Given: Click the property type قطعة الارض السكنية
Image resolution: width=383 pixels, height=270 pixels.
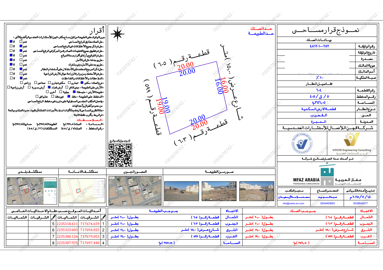Looking at the screenshot, I should [x=319, y=109].
